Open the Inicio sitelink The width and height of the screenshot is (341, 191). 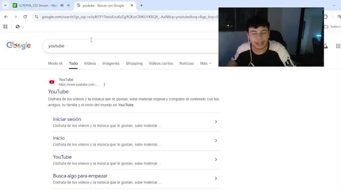click(59, 138)
